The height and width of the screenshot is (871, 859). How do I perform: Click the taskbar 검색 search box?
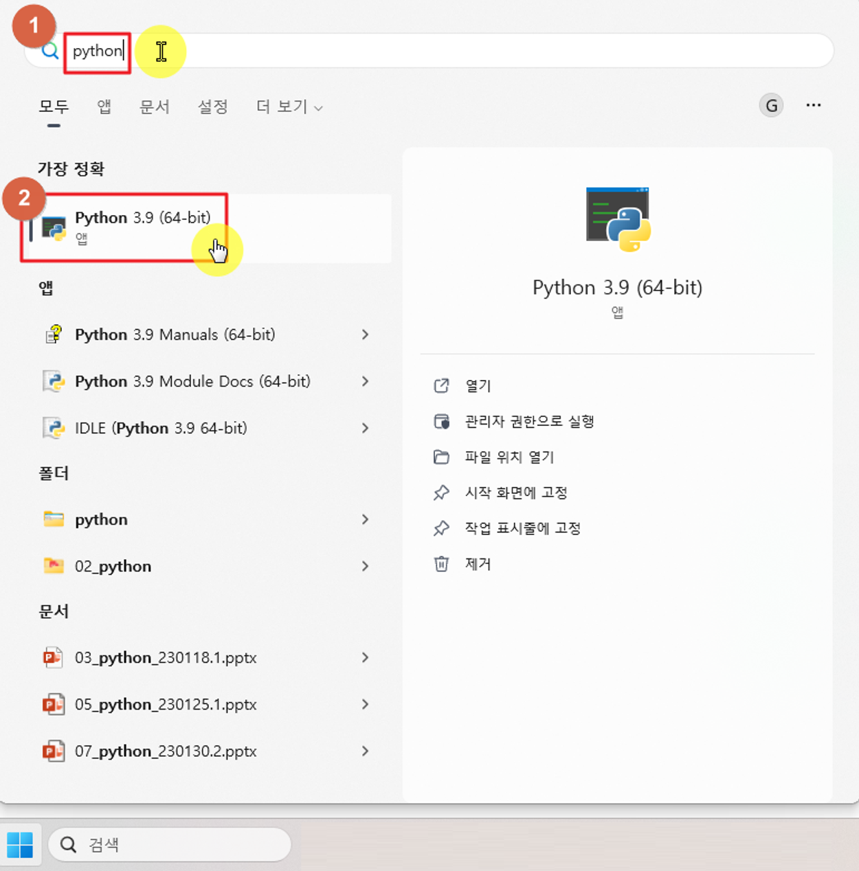pos(170,844)
